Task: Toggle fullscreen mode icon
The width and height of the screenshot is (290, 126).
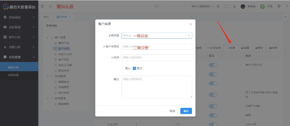Action: (x=226, y=6)
